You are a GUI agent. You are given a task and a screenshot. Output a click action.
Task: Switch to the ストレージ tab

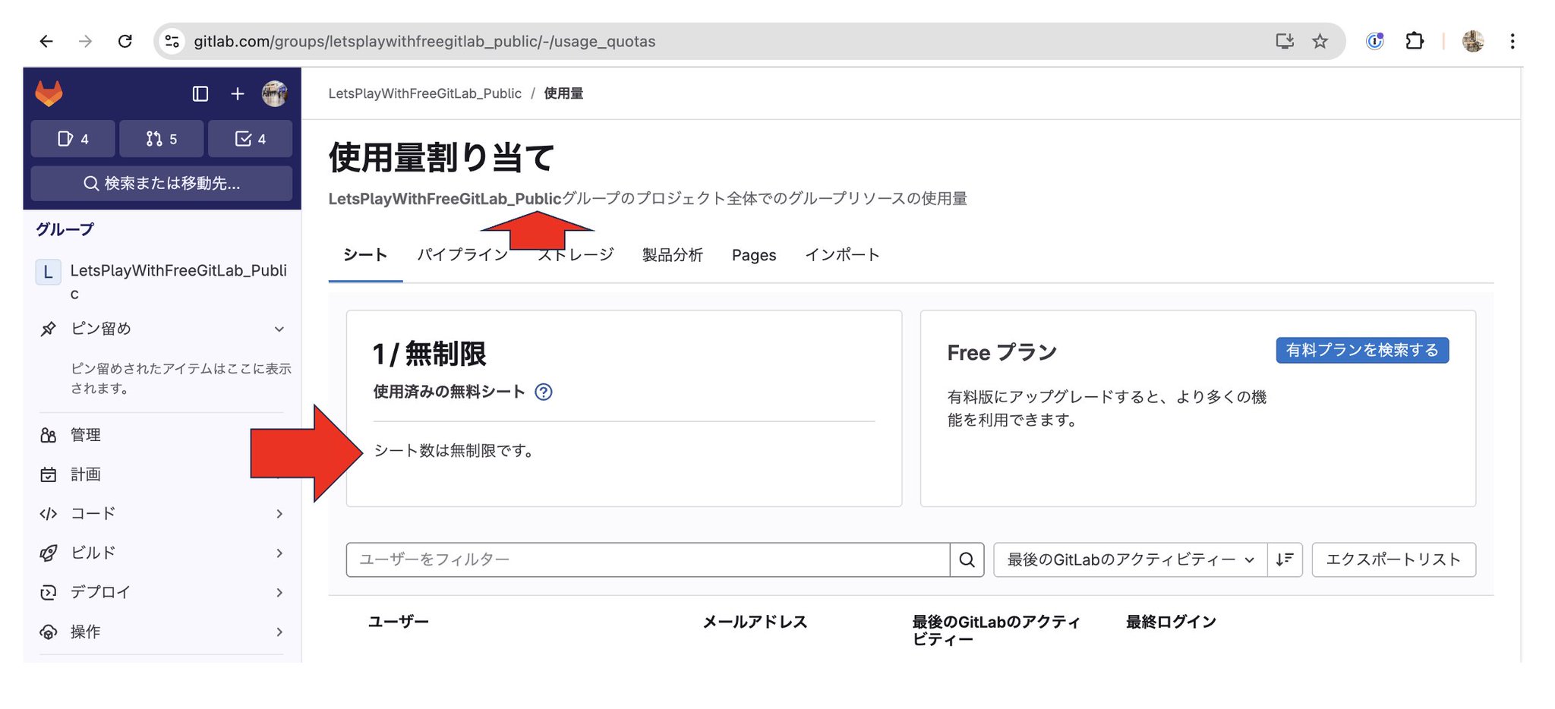[576, 255]
